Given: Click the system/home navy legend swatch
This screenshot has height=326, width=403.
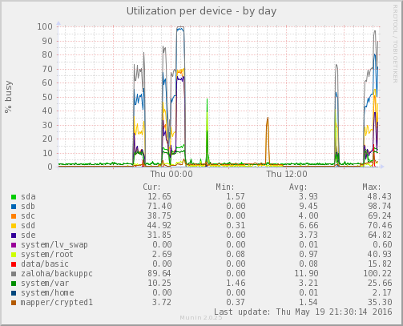Looking at the screenshot, I should [14, 293].
